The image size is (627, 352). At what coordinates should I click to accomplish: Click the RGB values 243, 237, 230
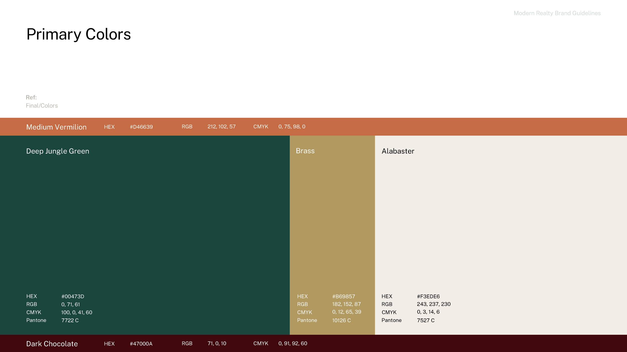click(x=434, y=304)
